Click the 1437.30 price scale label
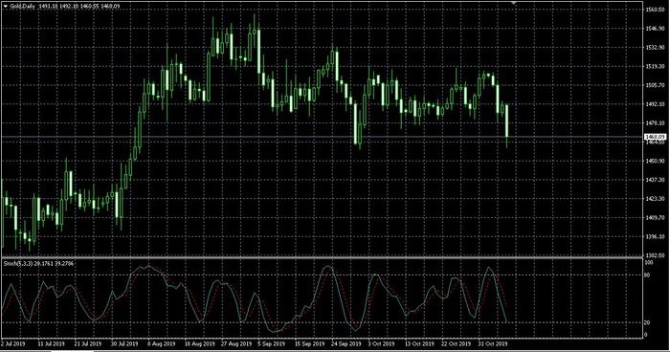Screen dimensions: 670x352 pos(656,180)
